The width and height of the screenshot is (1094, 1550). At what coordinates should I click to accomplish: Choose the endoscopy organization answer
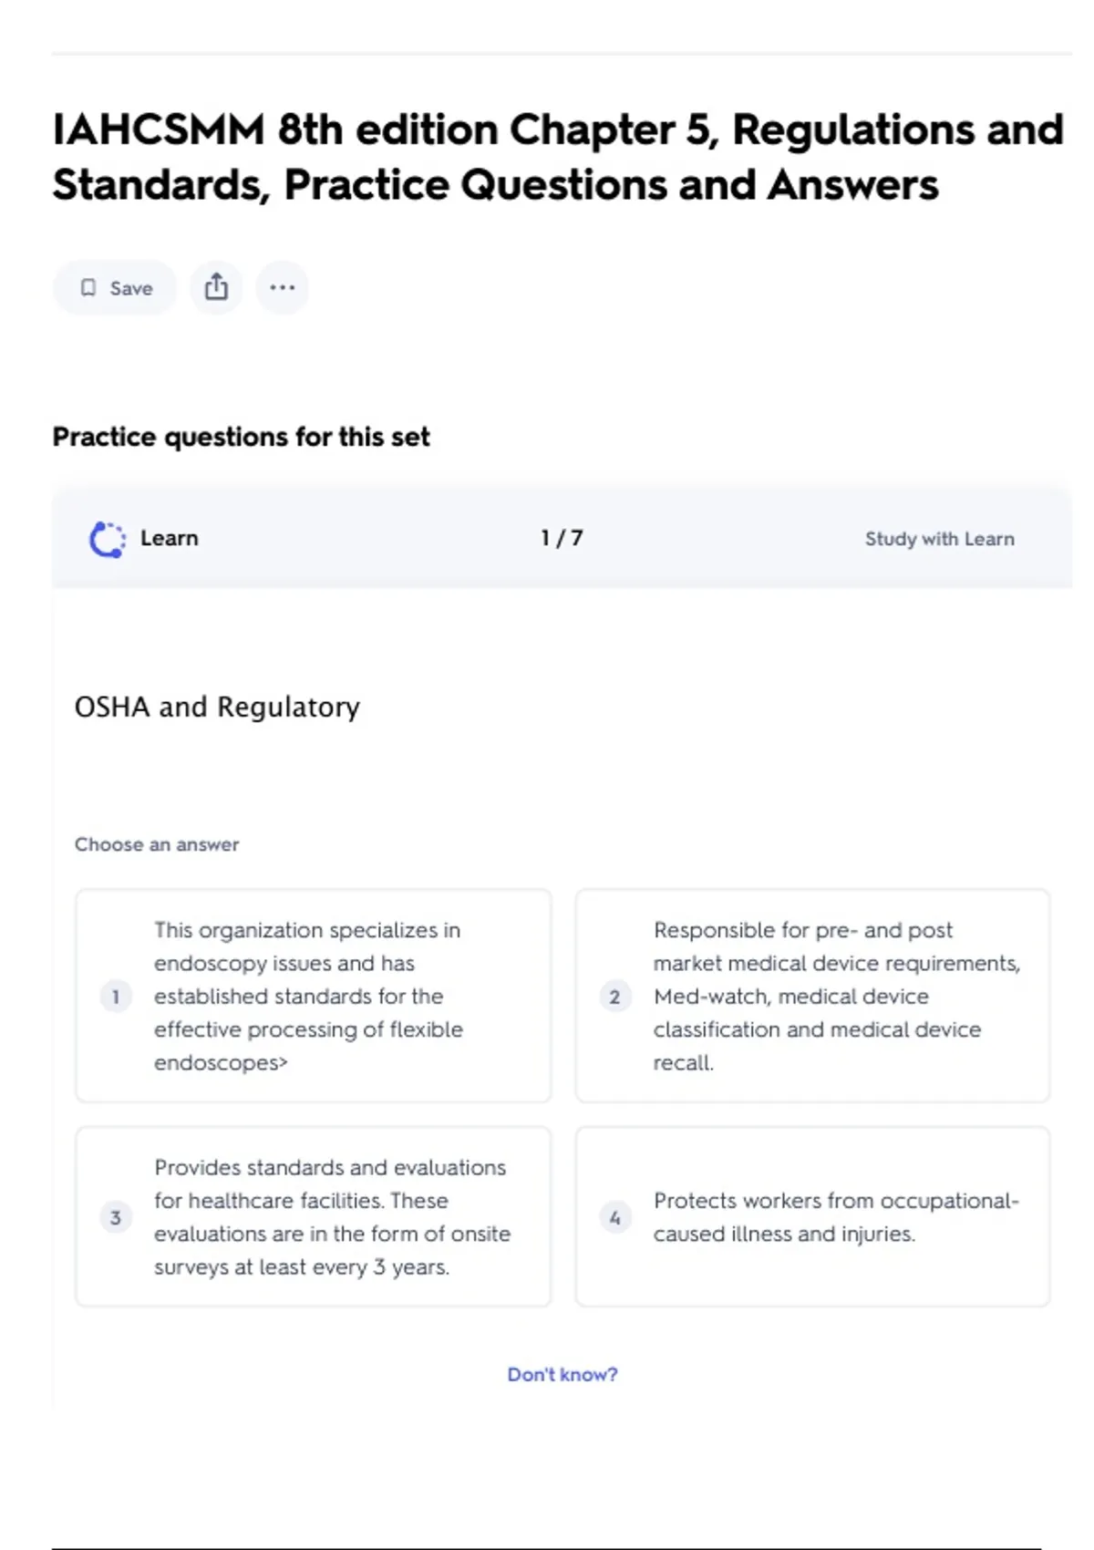coord(310,997)
